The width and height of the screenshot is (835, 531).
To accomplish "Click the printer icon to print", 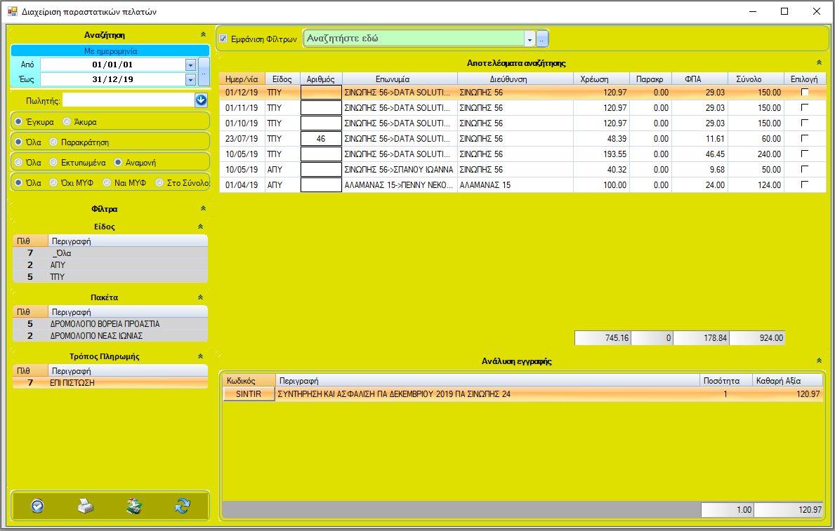I will coord(85,506).
